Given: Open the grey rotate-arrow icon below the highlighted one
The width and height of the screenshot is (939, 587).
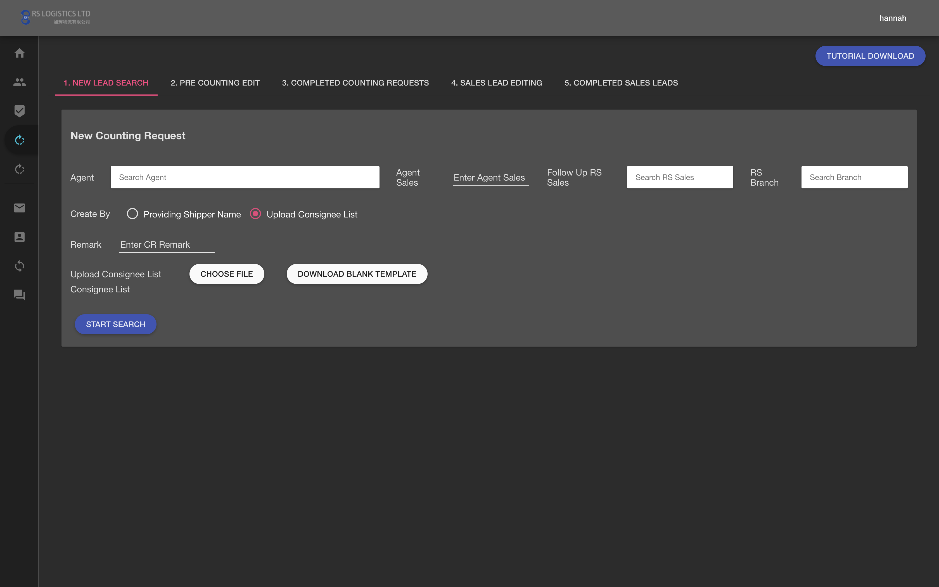Looking at the screenshot, I should [19, 169].
